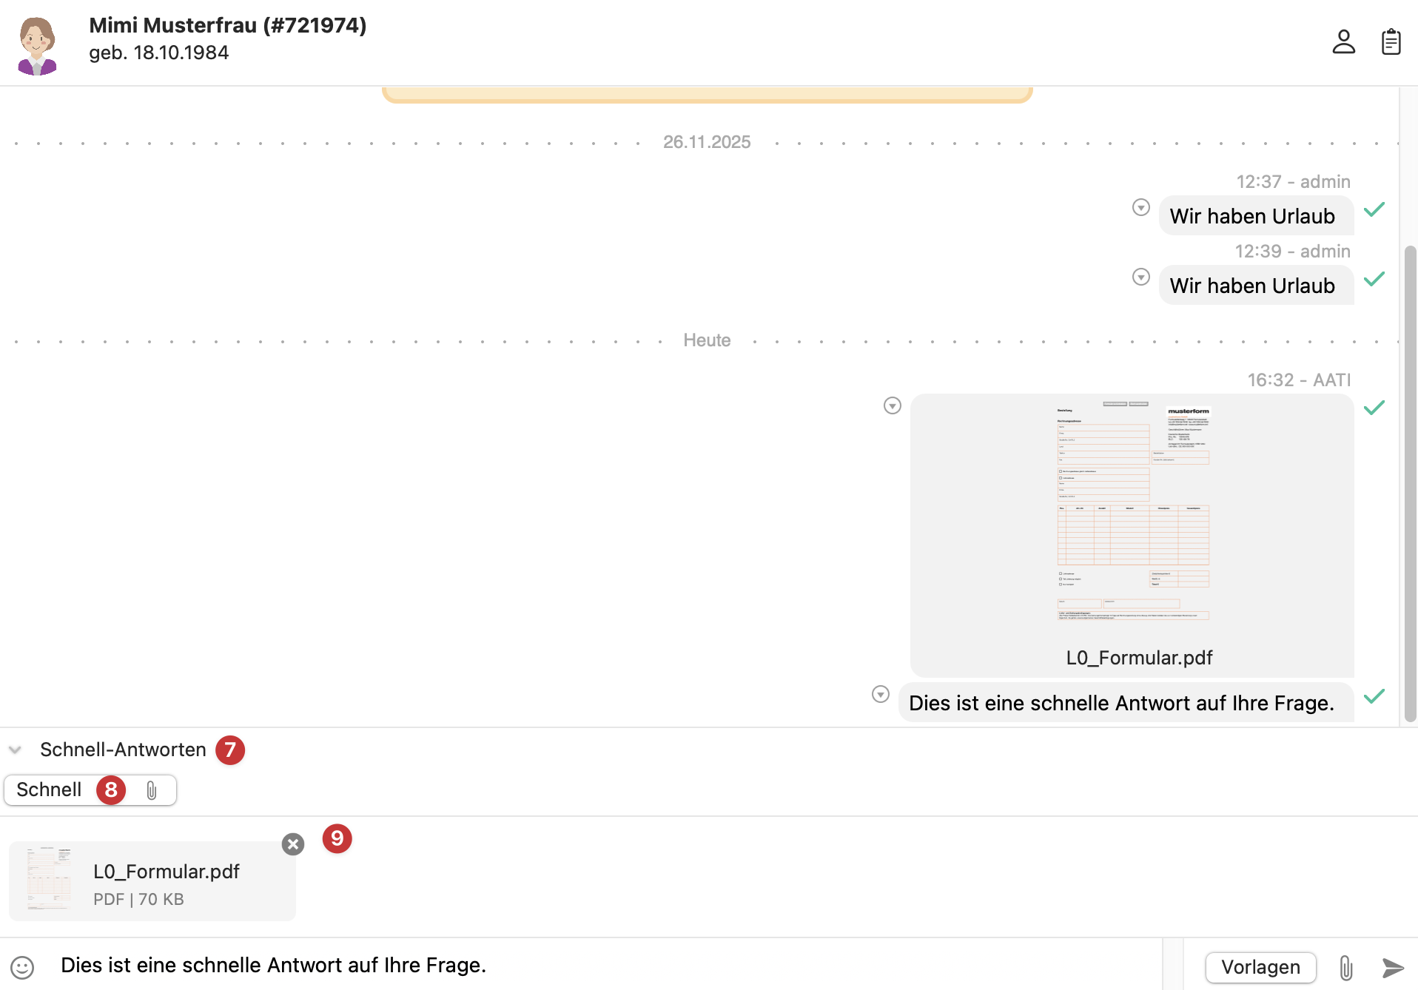Screen dimensions: 1418x990
Task: Click Mimi Musterfrau's avatar picture
Action: (37, 46)
